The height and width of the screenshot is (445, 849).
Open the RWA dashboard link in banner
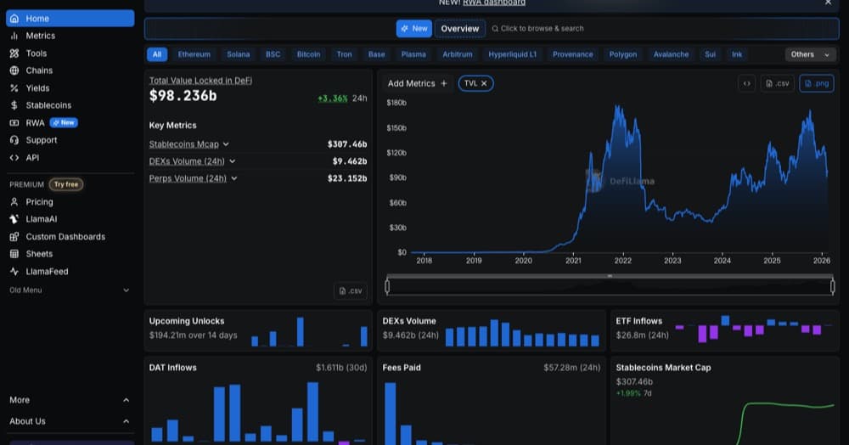click(x=494, y=3)
